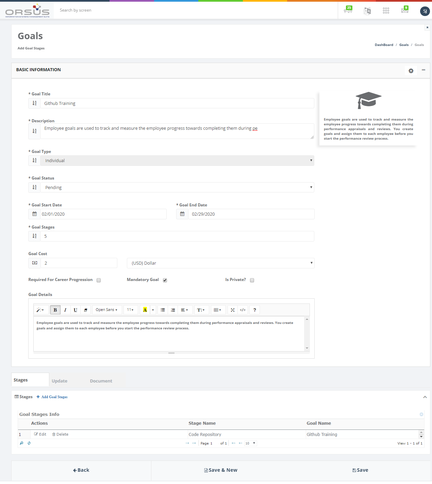Toggle bold in Goal Details editor

55,310
